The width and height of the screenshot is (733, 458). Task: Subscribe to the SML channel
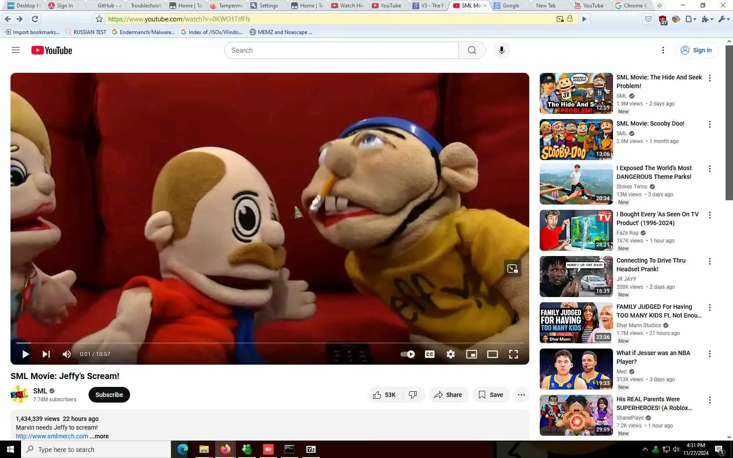(x=109, y=395)
